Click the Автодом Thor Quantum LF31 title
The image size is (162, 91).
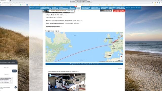(x=58, y=11)
